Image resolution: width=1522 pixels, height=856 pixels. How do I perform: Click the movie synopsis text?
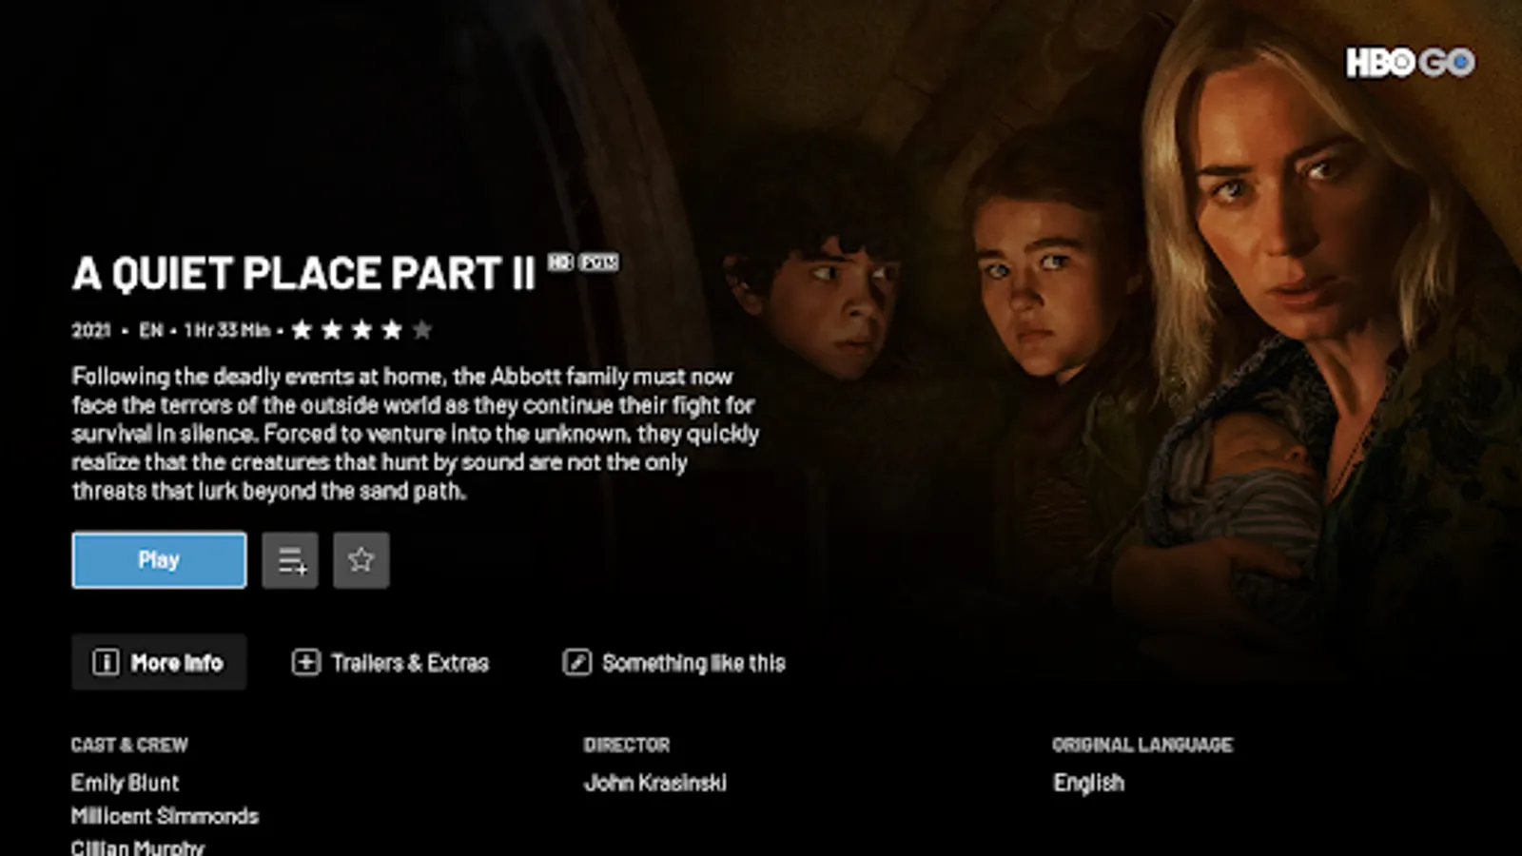416,434
